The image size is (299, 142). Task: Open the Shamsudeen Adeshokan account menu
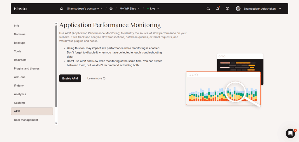click(x=262, y=8)
